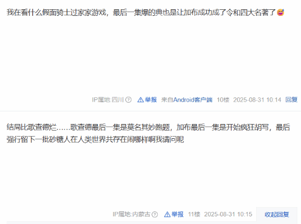Click the 10楼 floor number label

point(223,100)
